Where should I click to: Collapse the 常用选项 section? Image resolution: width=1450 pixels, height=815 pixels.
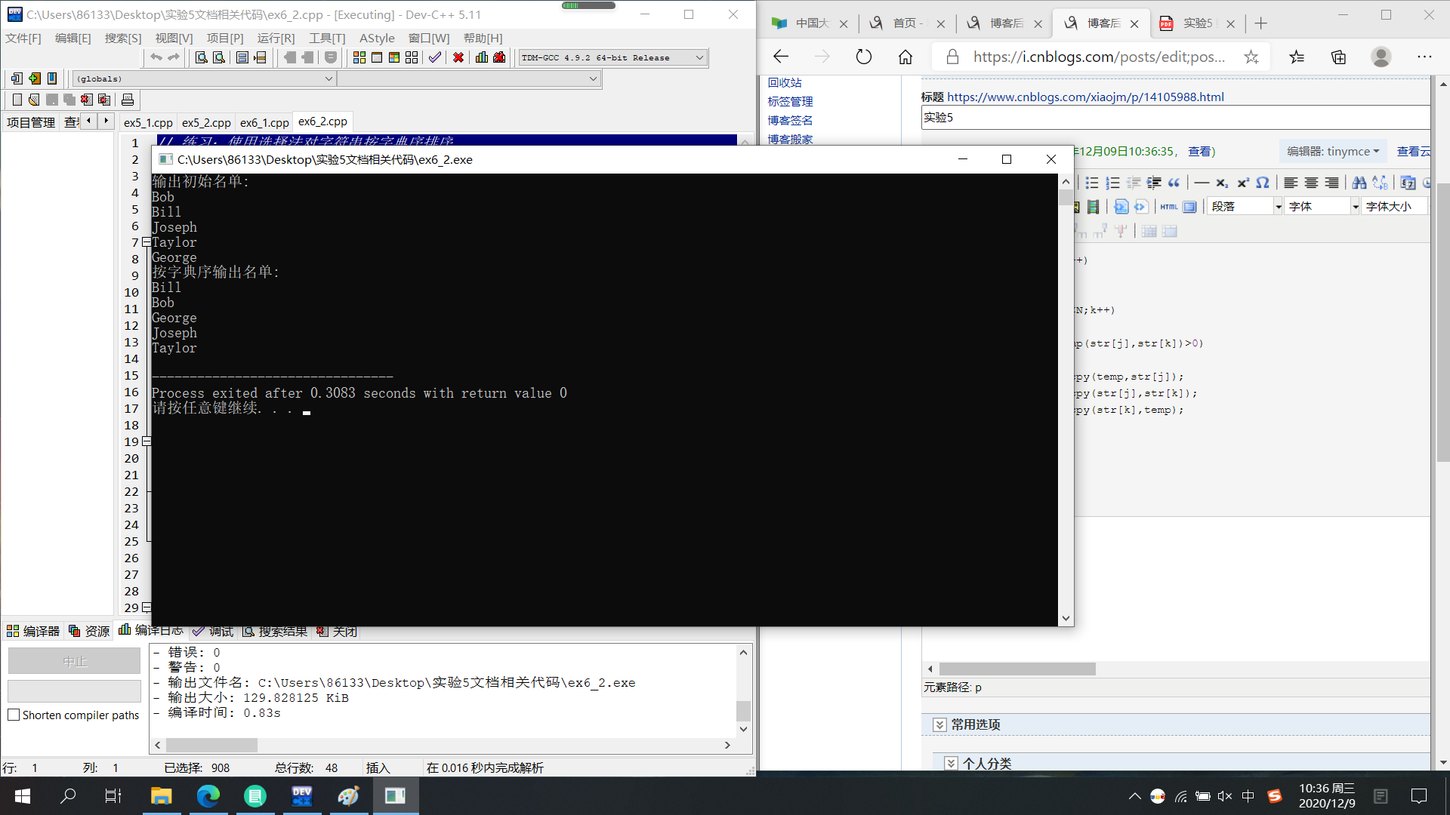[939, 724]
